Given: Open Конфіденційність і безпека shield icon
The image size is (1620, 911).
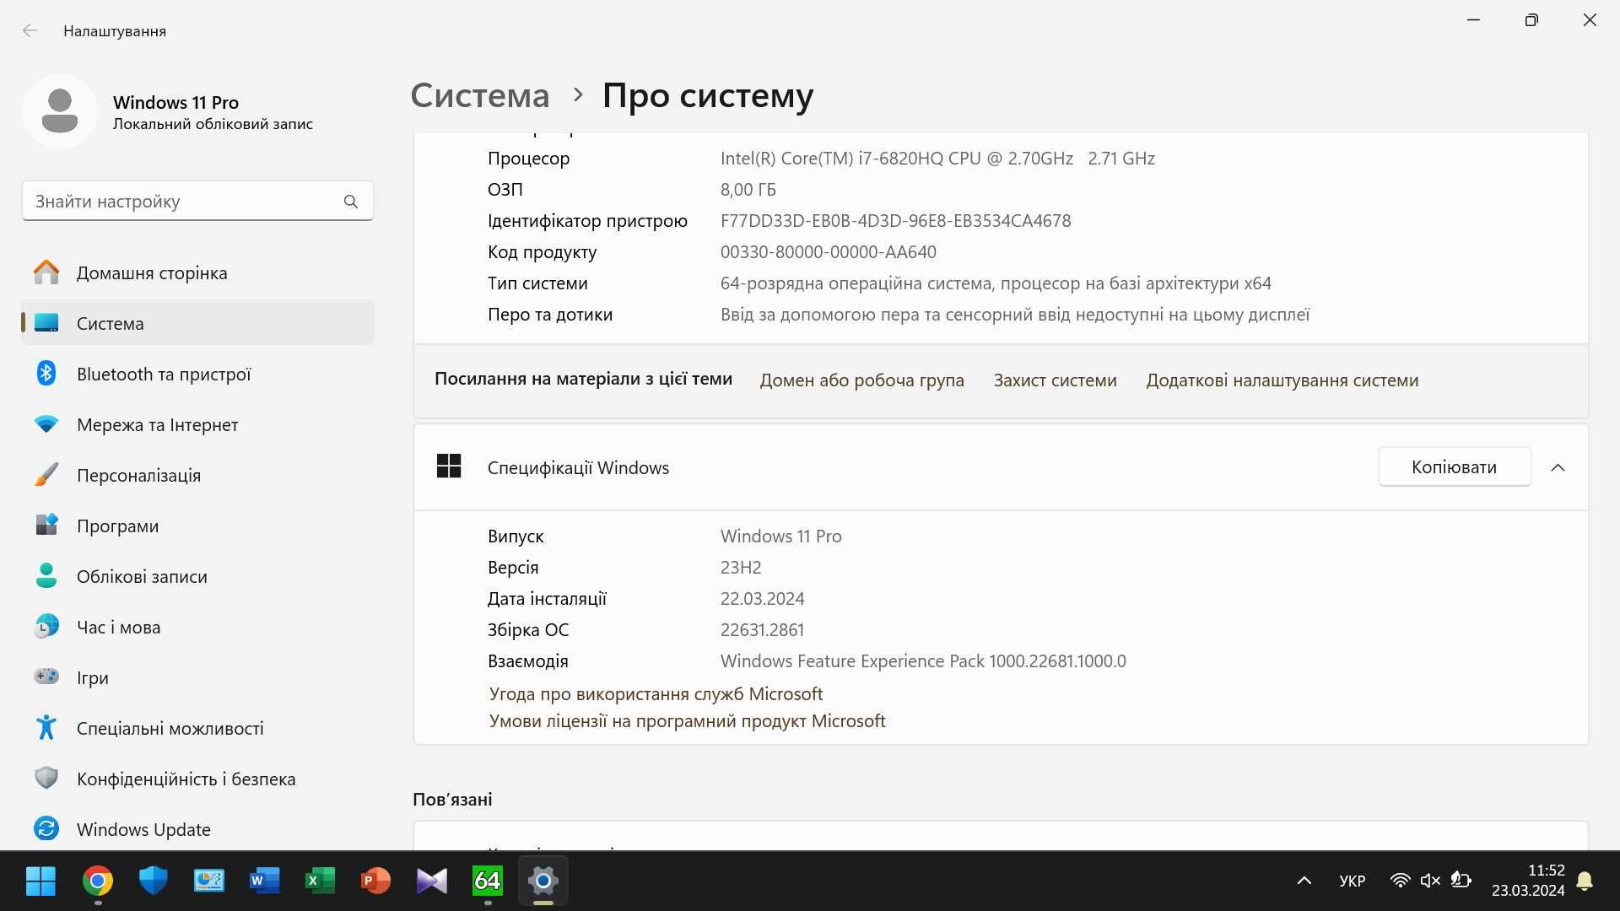Looking at the screenshot, I should [x=46, y=778].
